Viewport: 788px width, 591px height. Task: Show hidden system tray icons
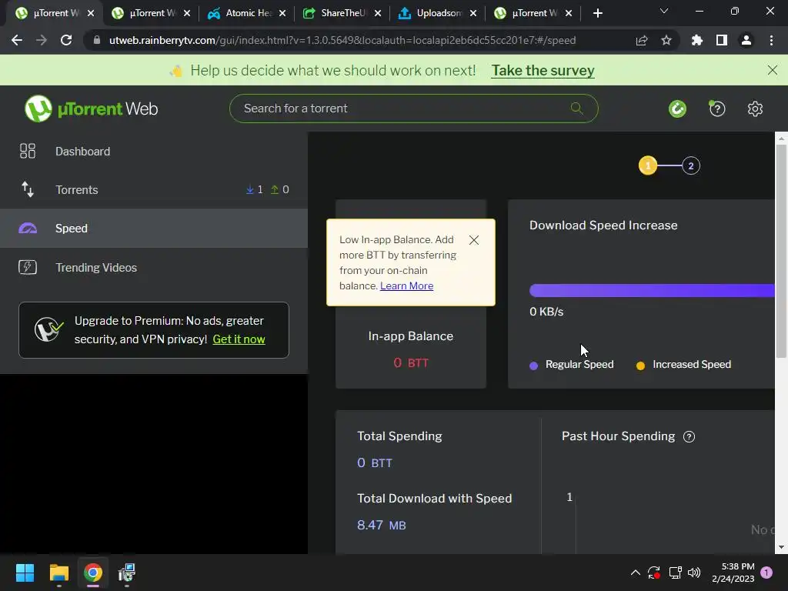tap(635, 573)
